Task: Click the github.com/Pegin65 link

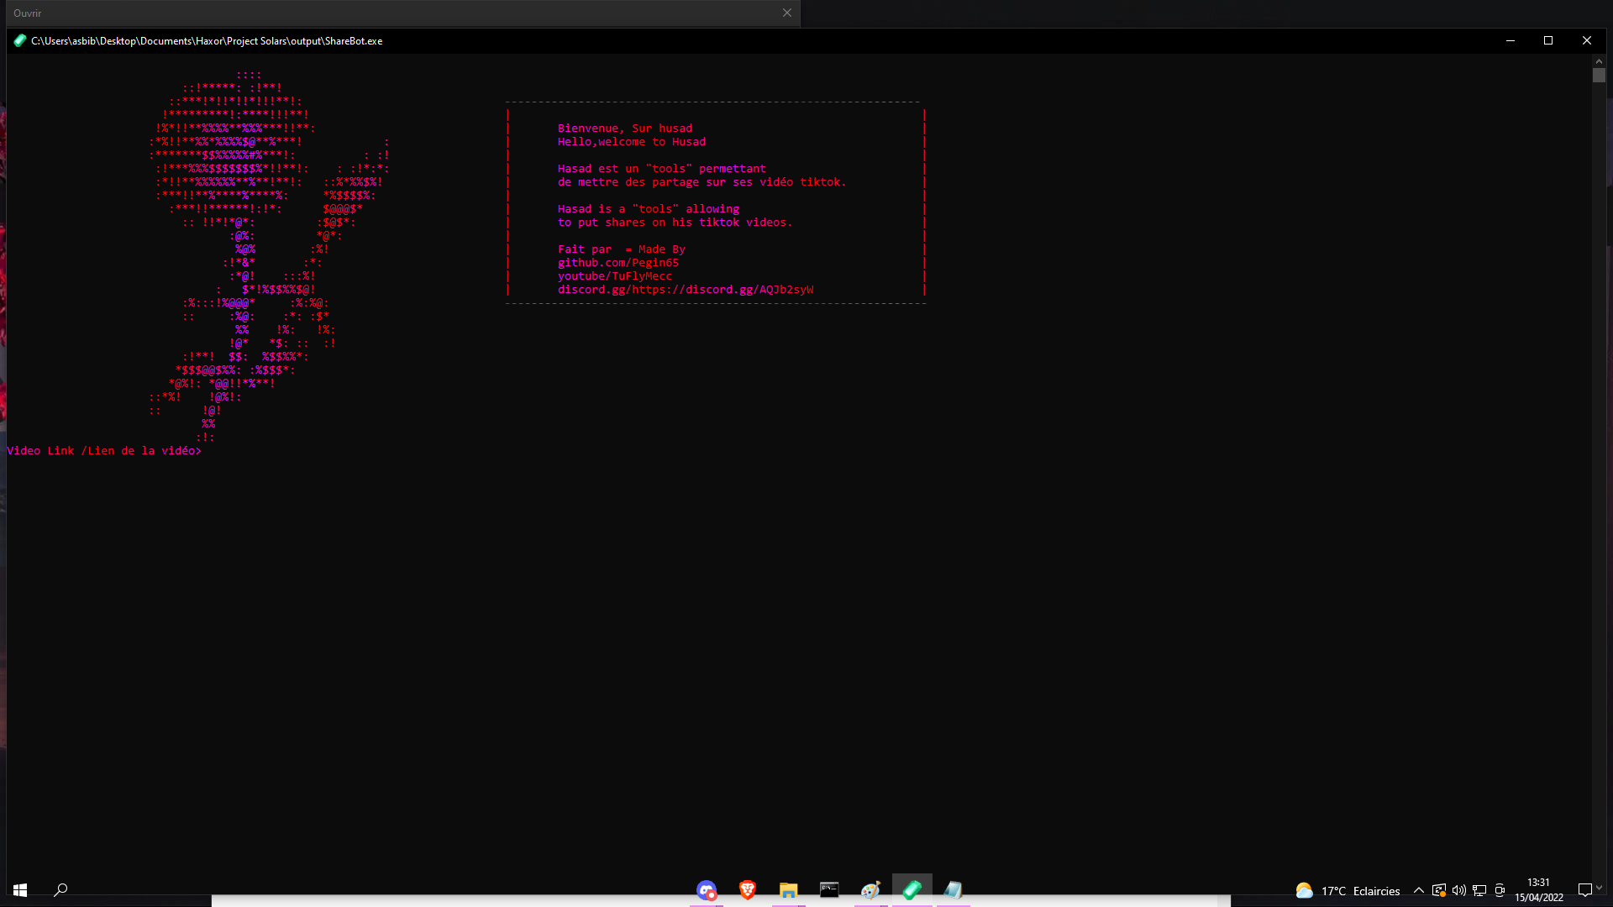Action: pos(618,262)
